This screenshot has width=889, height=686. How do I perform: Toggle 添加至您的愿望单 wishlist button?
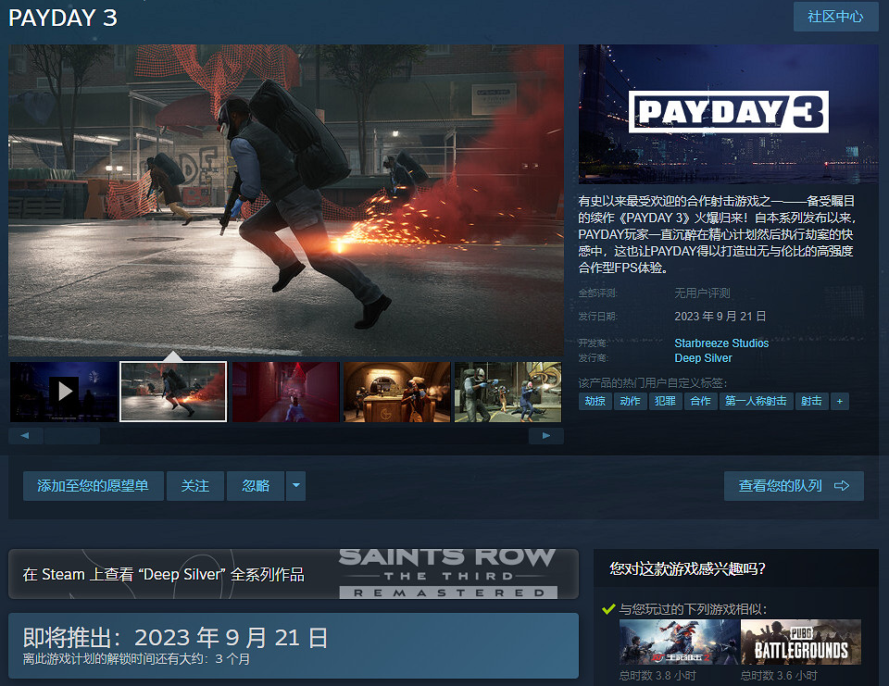point(93,486)
